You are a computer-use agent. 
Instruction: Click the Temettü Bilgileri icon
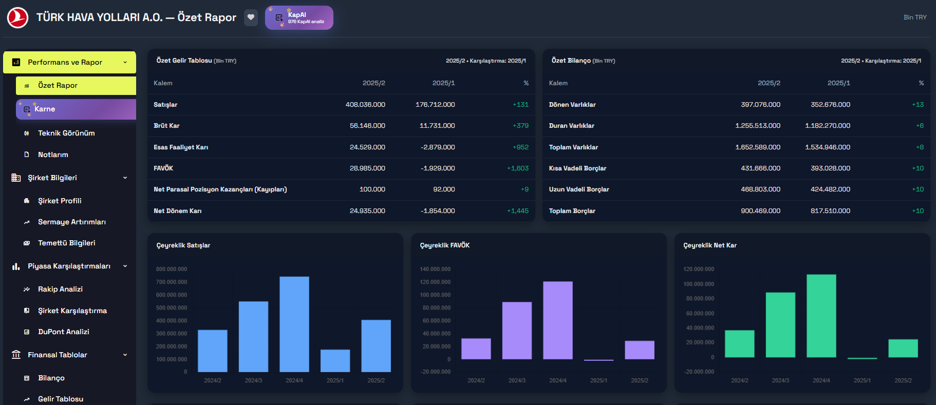point(27,243)
